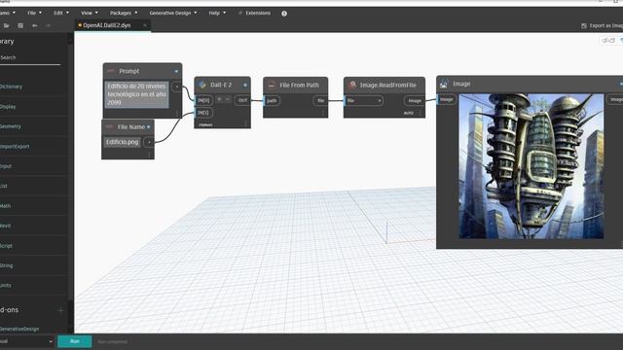
Task: Open the Extensions menu
Action: point(254,13)
